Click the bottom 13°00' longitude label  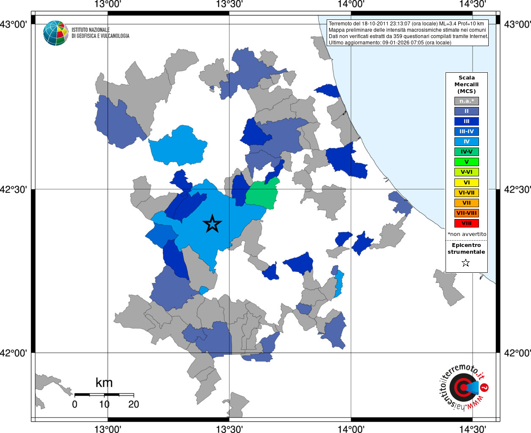[x=107, y=429]
